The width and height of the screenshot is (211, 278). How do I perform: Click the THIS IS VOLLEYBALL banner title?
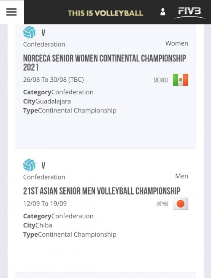coord(105,13)
